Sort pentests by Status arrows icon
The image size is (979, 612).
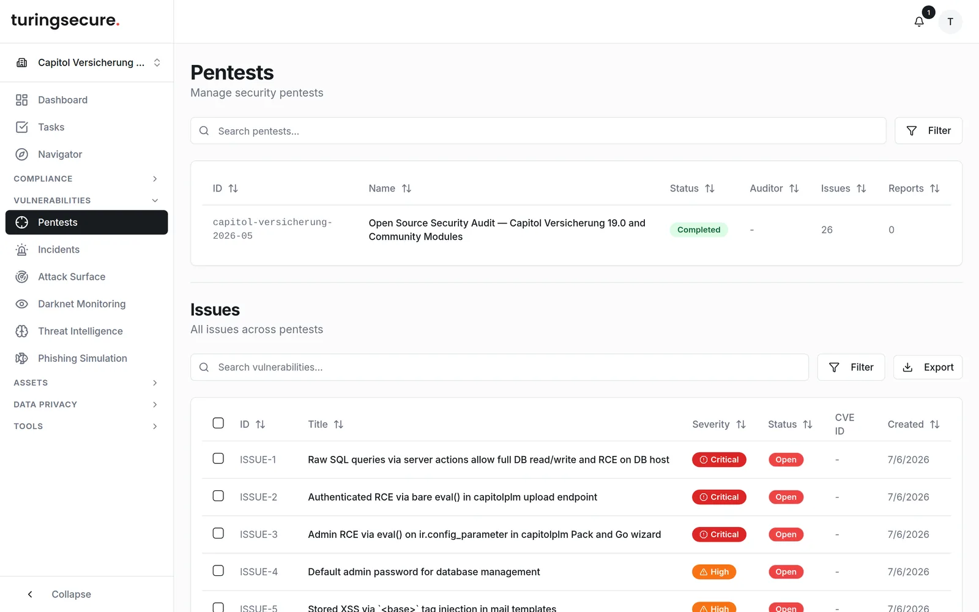pos(710,188)
